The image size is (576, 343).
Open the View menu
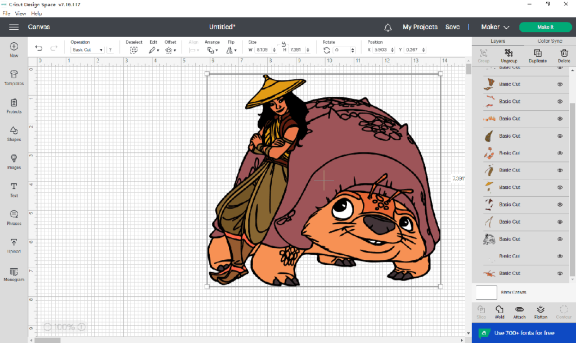(20, 13)
